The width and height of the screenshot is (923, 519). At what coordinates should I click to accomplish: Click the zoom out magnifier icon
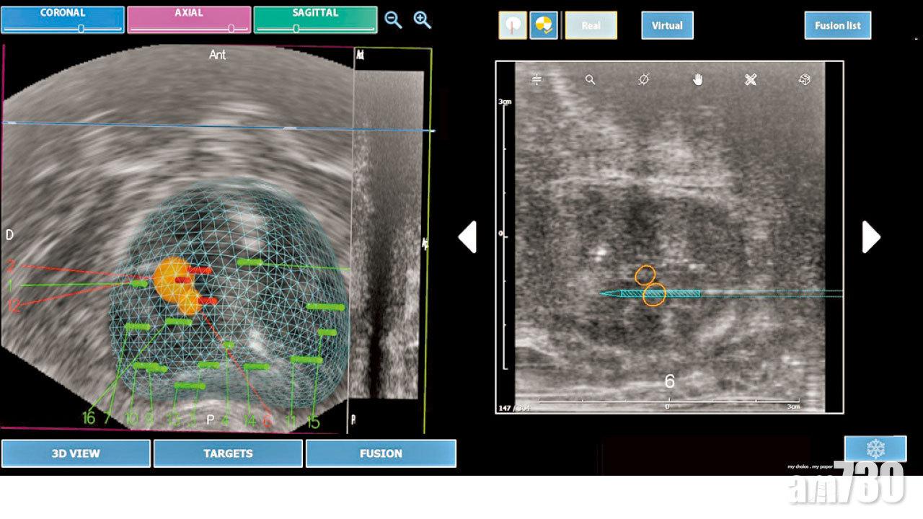point(393,19)
